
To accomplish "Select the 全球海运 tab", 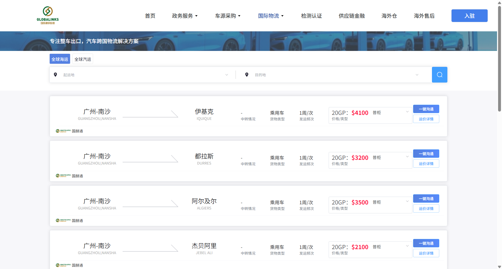I will tap(60, 59).
